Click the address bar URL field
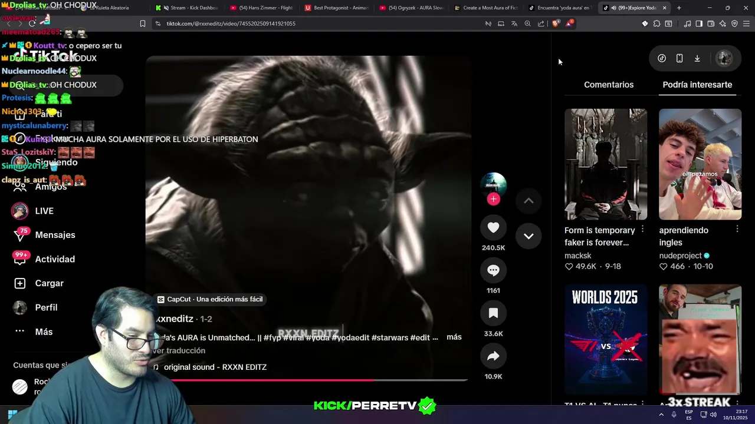The image size is (755, 424). tap(319, 24)
